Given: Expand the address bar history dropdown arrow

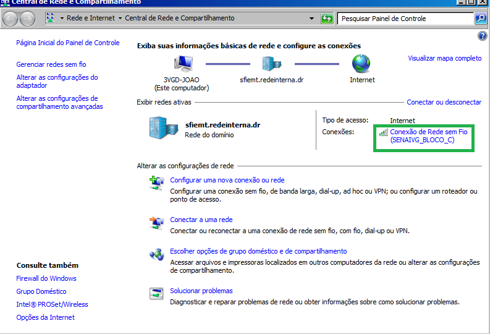Looking at the screenshot, I should pos(313,19).
